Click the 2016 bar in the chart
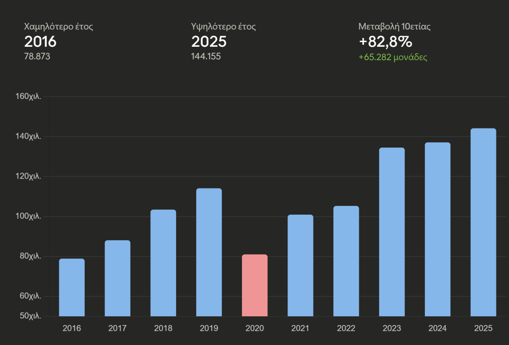Image resolution: width=509 pixels, height=345 pixels. point(72,287)
